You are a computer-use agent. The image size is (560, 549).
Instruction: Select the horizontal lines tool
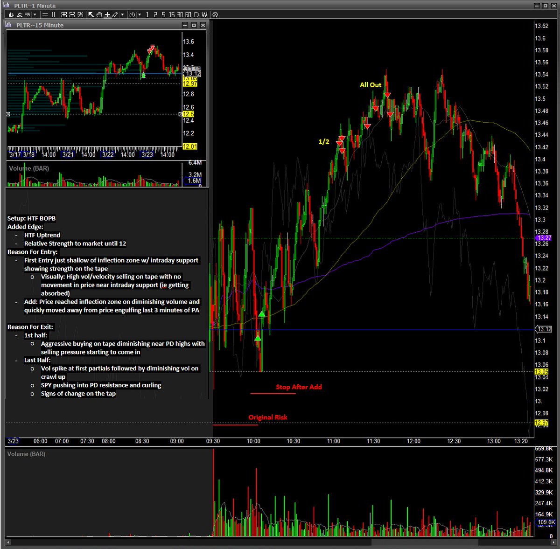(x=45, y=14)
